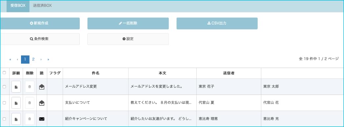
Task: Click subject メールアドレス変更
Action: pyautogui.click(x=81, y=86)
